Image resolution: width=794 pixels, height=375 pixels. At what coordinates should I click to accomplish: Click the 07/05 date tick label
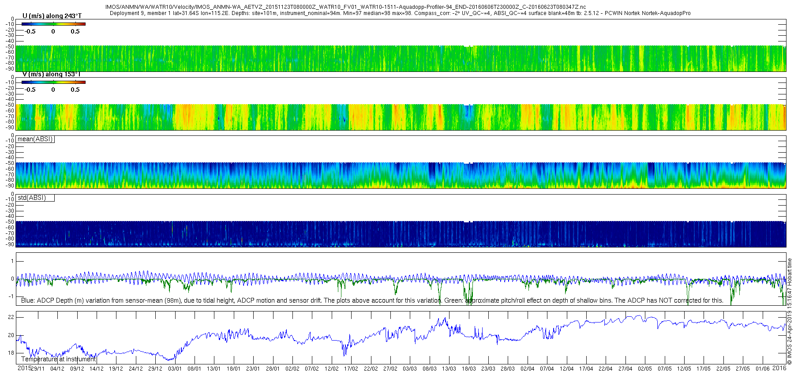point(664,369)
